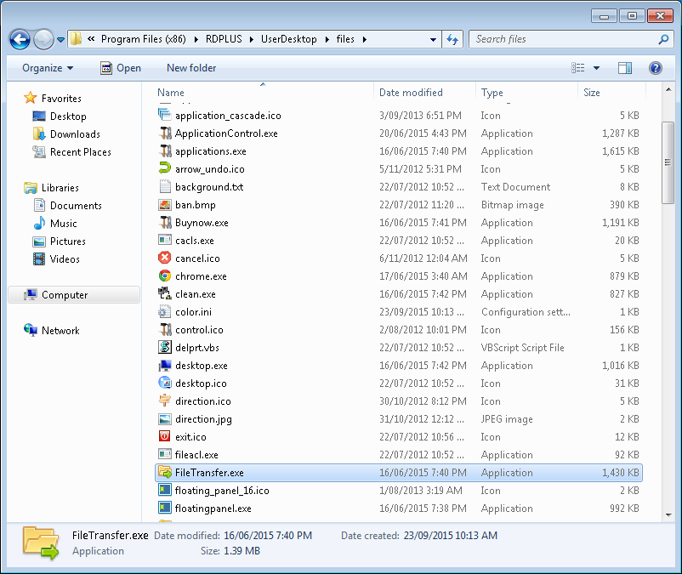Click the chrome.exe file icon
This screenshot has width=682, height=574.
[165, 276]
